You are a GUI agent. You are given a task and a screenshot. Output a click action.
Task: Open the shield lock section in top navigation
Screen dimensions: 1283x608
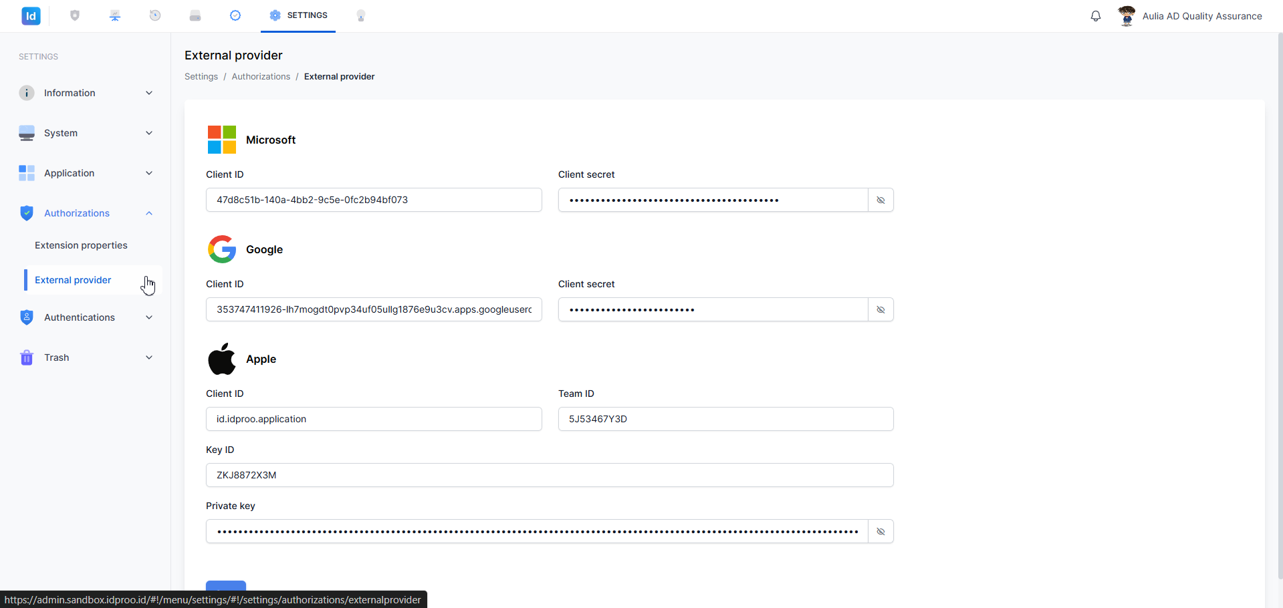click(x=75, y=15)
